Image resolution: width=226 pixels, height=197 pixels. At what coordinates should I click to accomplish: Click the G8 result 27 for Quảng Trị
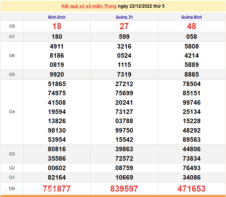point(124,26)
